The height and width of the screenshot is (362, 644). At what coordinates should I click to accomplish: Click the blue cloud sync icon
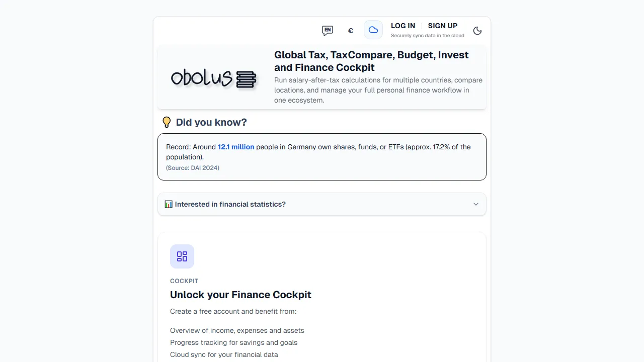[x=373, y=30]
